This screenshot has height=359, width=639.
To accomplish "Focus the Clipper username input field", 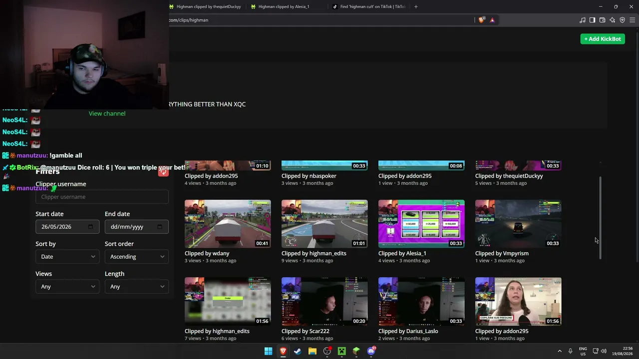I will (102, 197).
